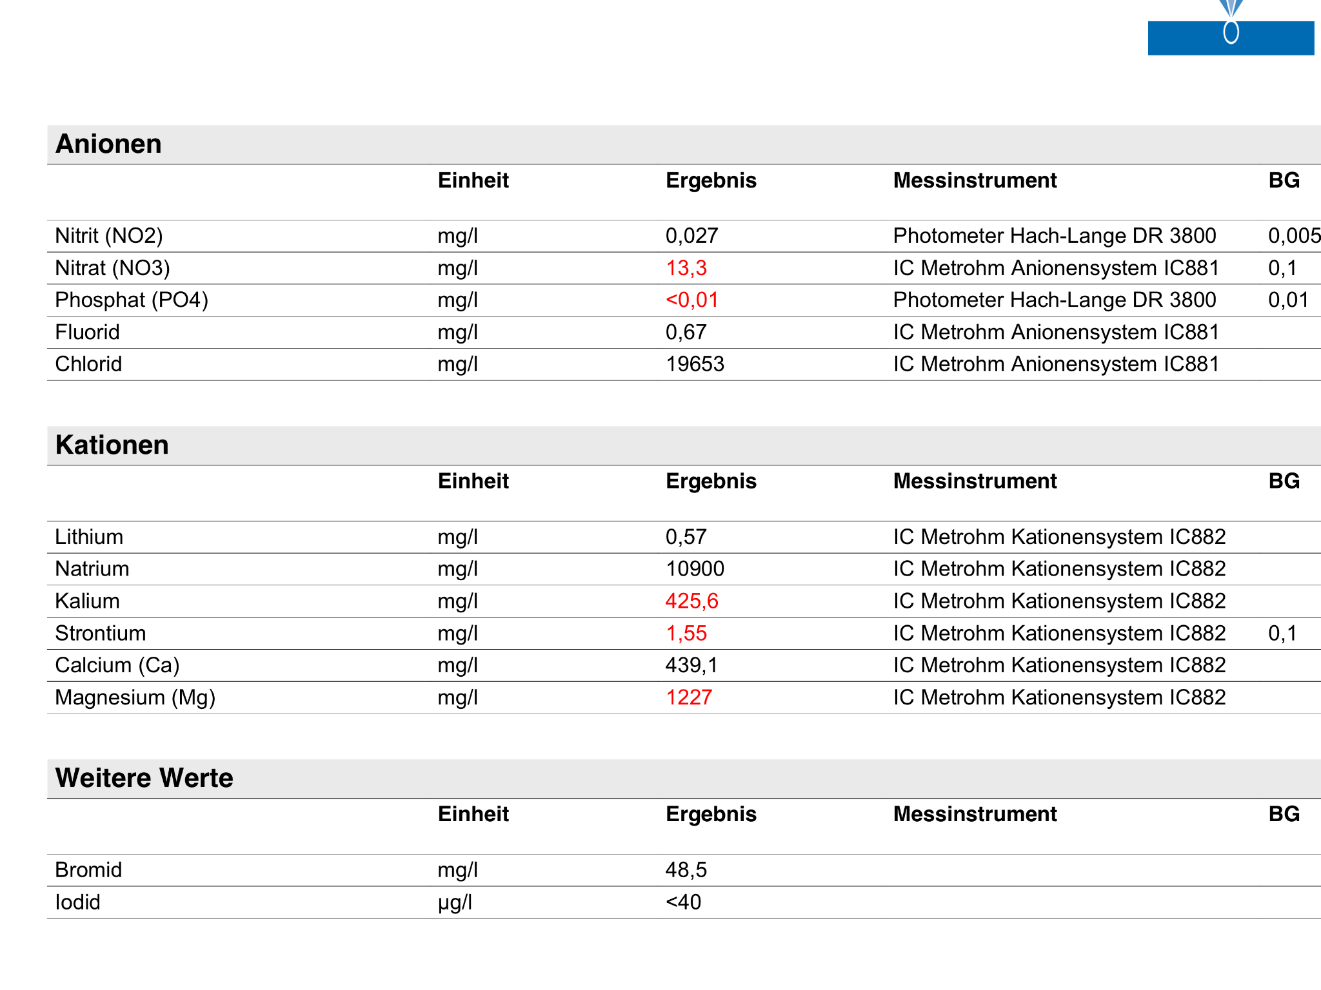Click the Kationen section heading
1321x990 pixels.
point(112,445)
